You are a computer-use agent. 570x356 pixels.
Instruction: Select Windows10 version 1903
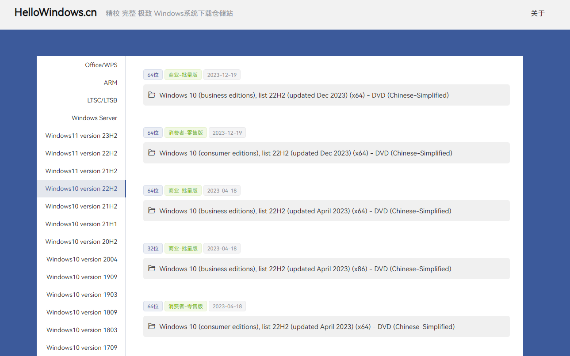(x=81, y=295)
